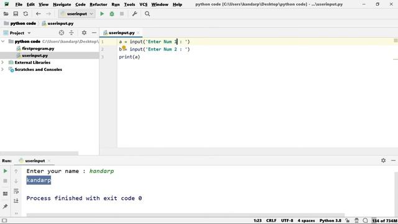Run userinput with the green toolbar play icon
398x224 pixels.
(102, 14)
